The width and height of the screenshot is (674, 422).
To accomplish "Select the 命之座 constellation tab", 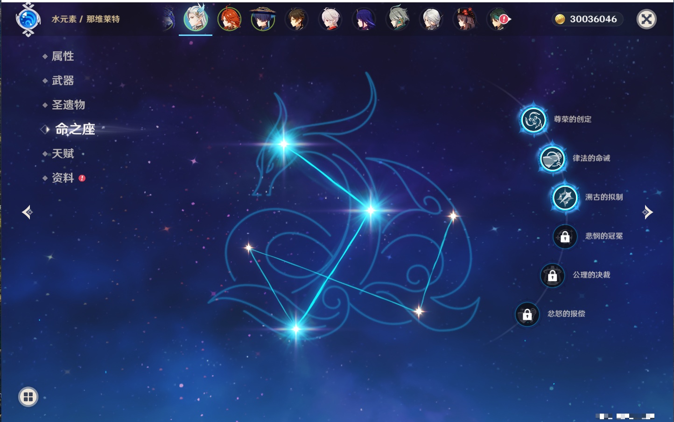I will pos(75,129).
